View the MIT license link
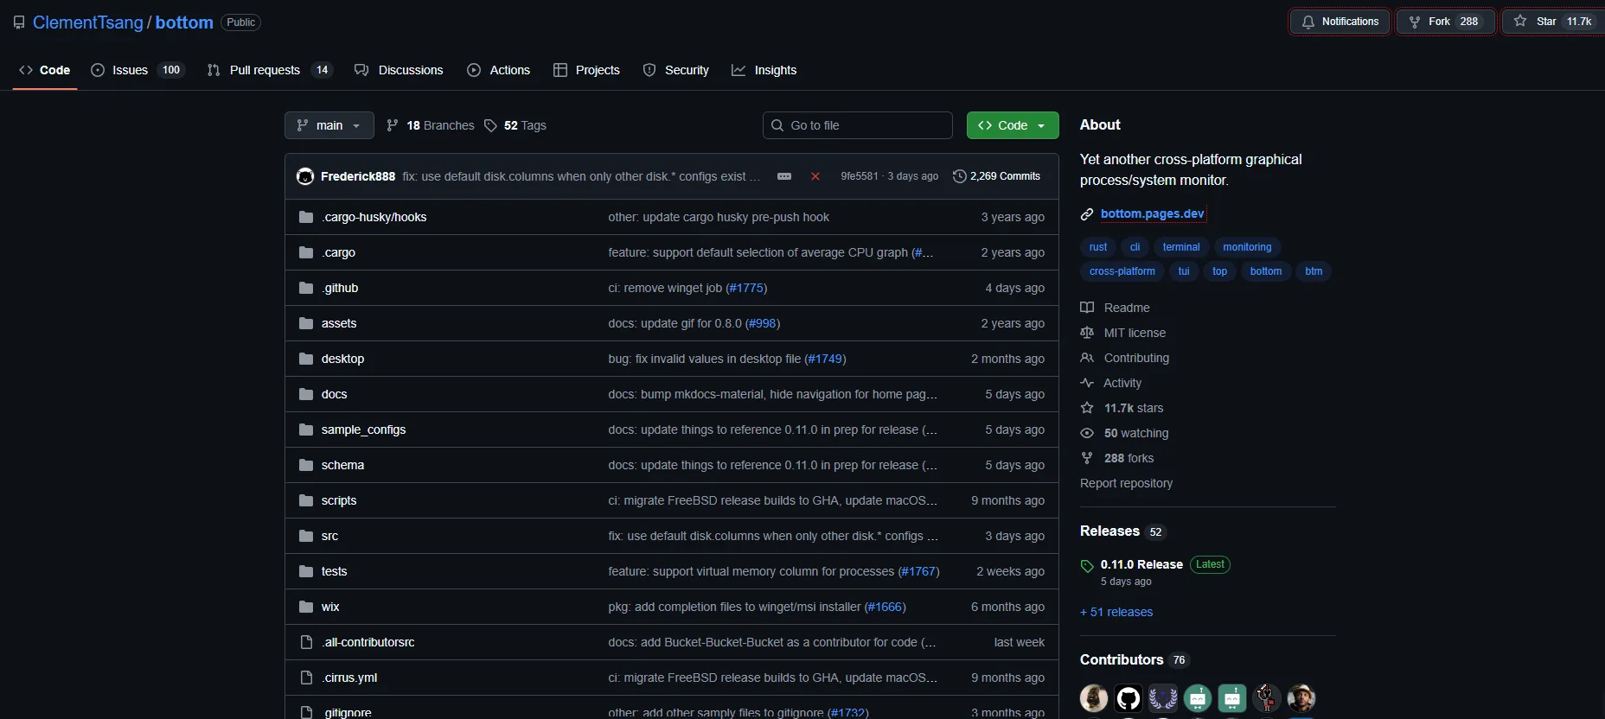The height and width of the screenshot is (719, 1605). 1123,333
